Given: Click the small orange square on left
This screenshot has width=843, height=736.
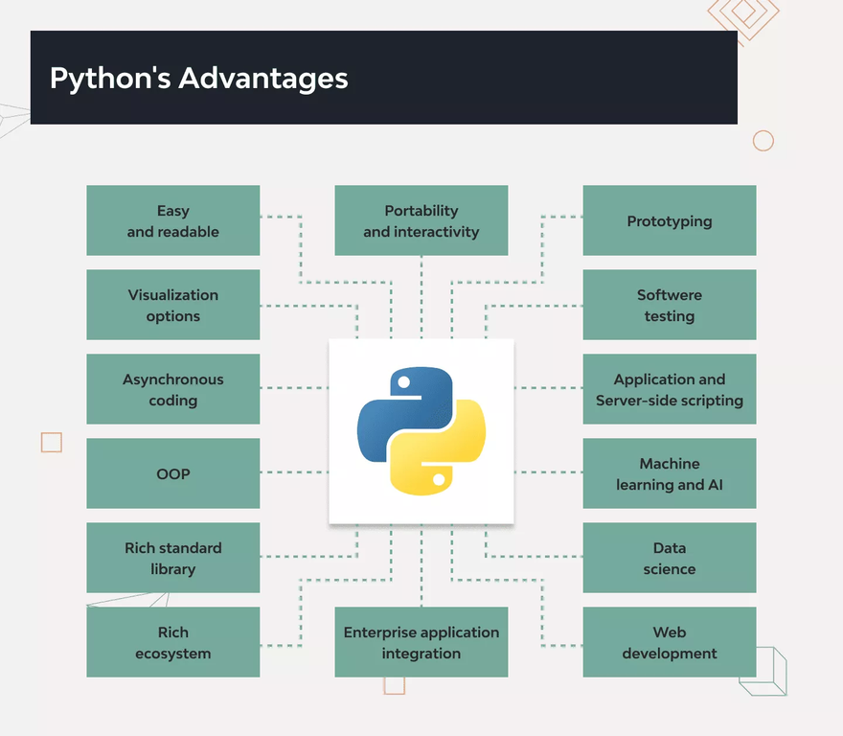Looking at the screenshot, I should [52, 442].
